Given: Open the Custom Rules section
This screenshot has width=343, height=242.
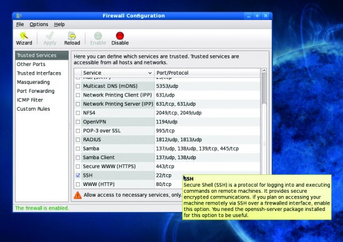Looking at the screenshot, I should (x=33, y=109).
